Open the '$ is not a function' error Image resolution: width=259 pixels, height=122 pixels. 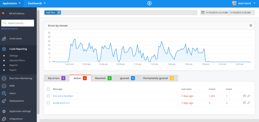[x=63, y=96]
